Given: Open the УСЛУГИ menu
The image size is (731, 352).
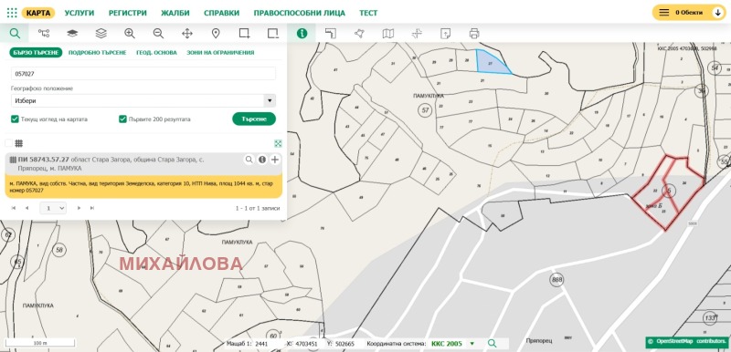Looking at the screenshot, I should click(x=79, y=13).
